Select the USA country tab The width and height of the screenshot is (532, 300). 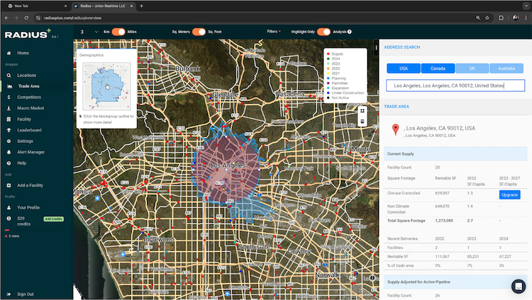point(404,69)
